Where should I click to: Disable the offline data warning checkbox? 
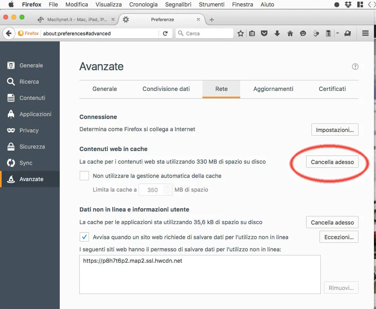pyautogui.click(x=84, y=237)
